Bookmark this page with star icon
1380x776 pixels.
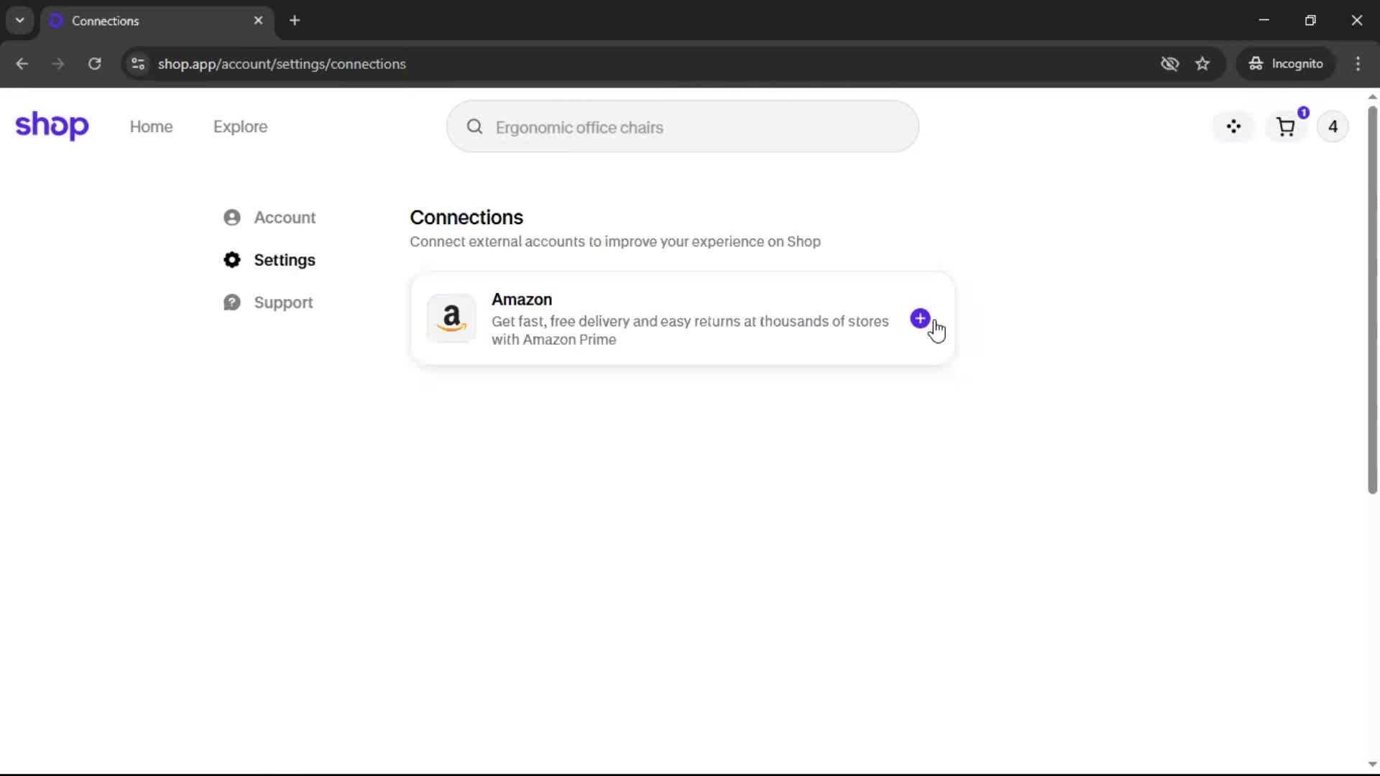pos(1202,64)
